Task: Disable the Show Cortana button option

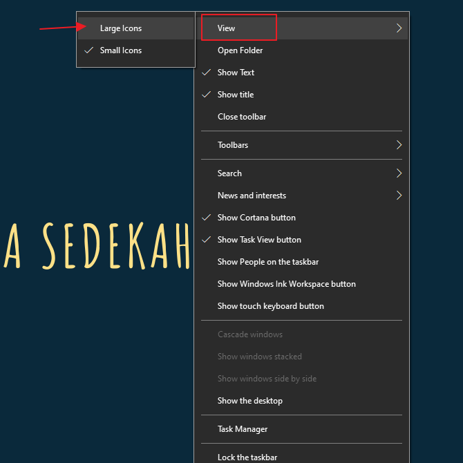Action: pyautogui.click(x=256, y=218)
